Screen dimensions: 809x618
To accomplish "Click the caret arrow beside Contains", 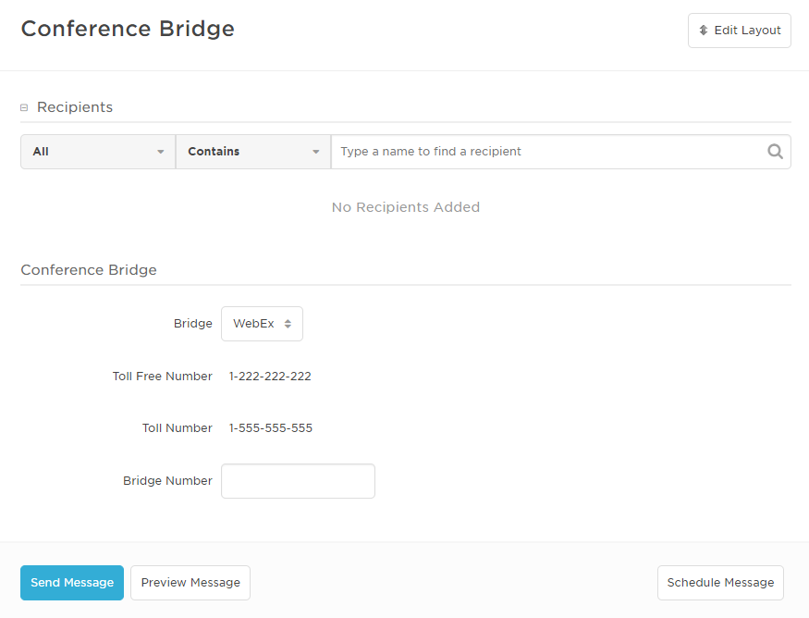I will click(x=315, y=152).
